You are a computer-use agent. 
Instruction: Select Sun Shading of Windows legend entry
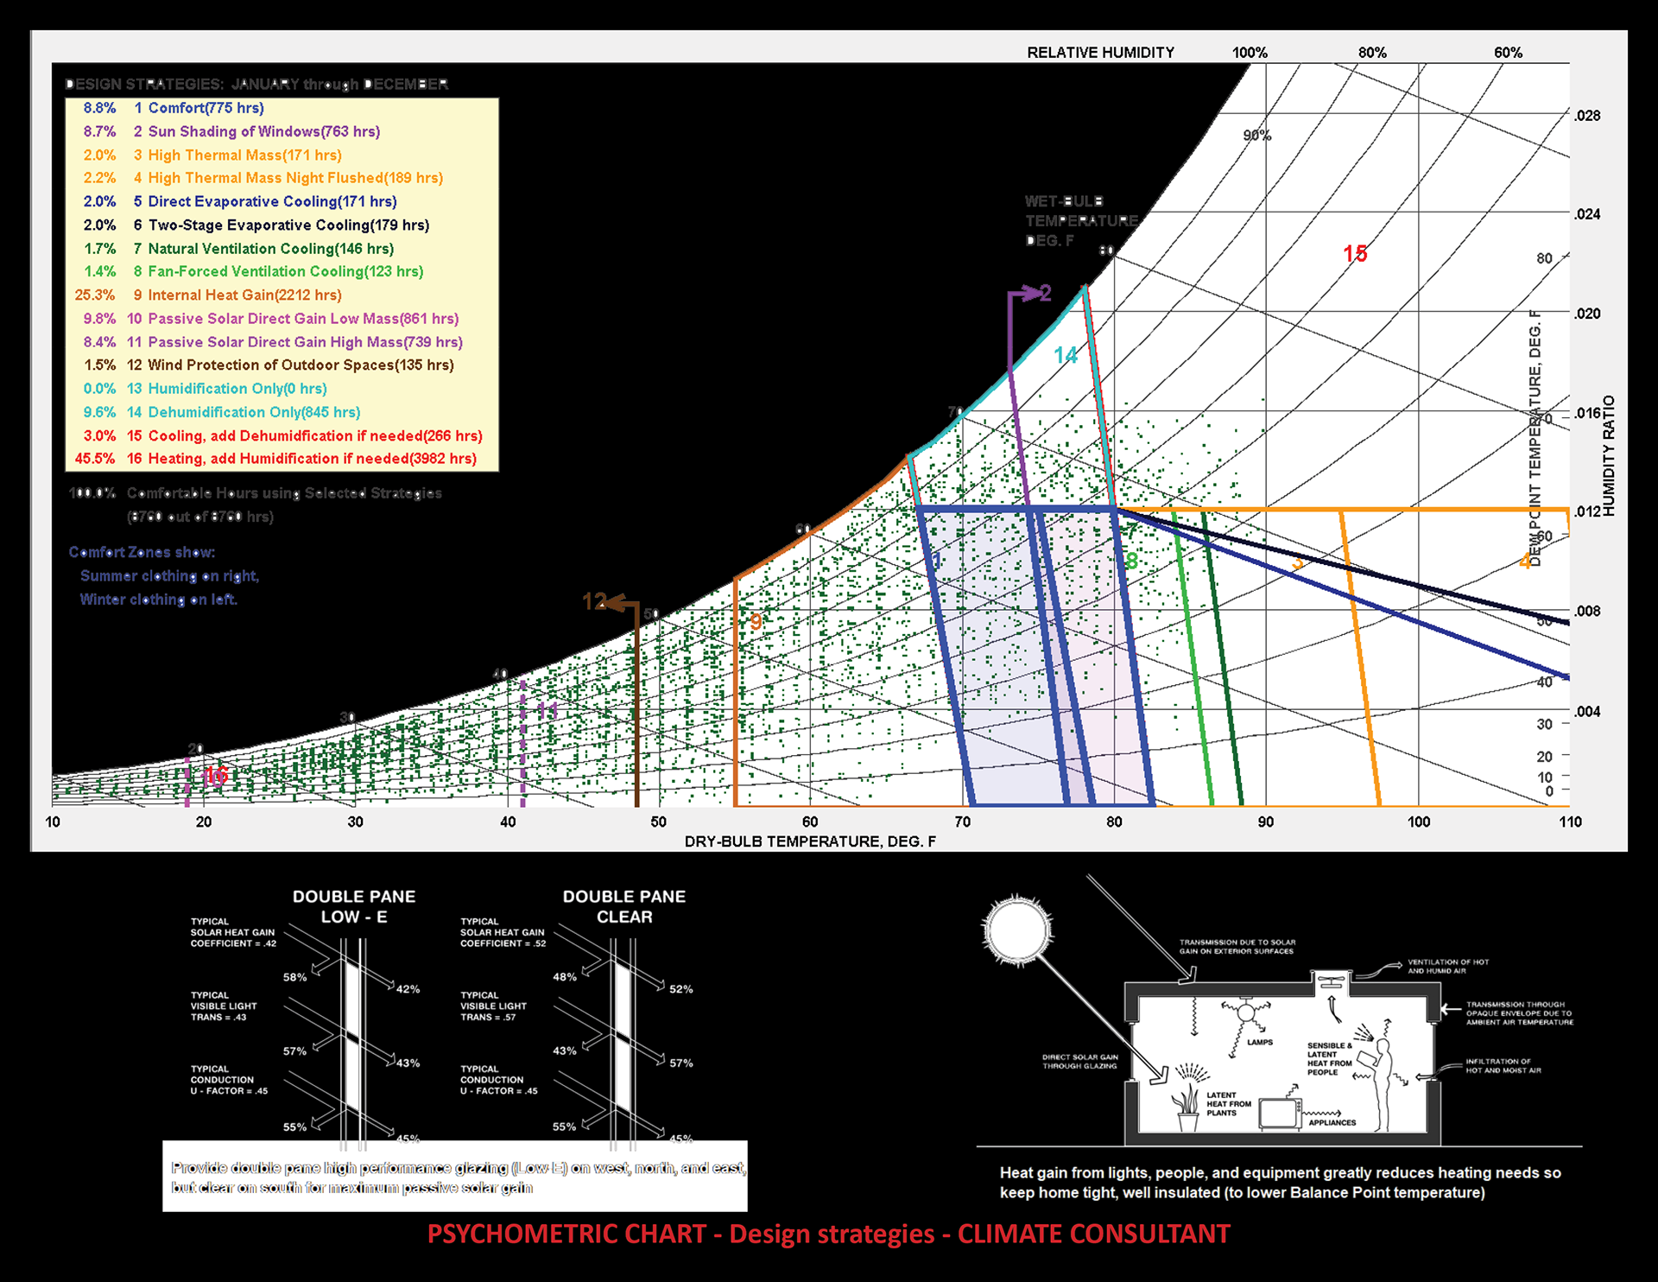pos(263,131)
